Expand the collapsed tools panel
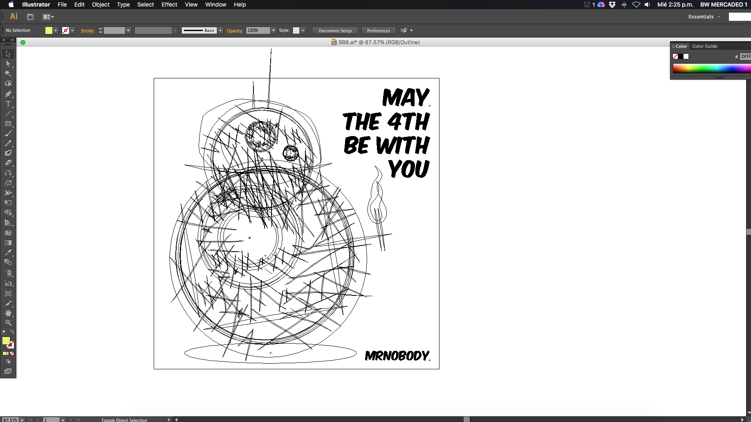The image size is (751, 422). [x=12, y=40]
